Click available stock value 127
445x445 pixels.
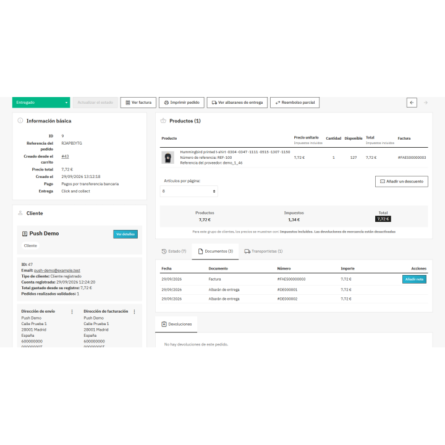(354, 158)
